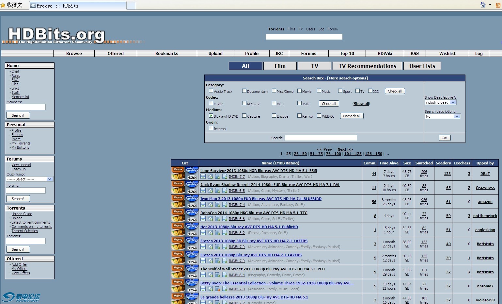This screenshot has height=304, width=502.
Task: Sort by the Seeders column header
Action: [x=443, y=163]
